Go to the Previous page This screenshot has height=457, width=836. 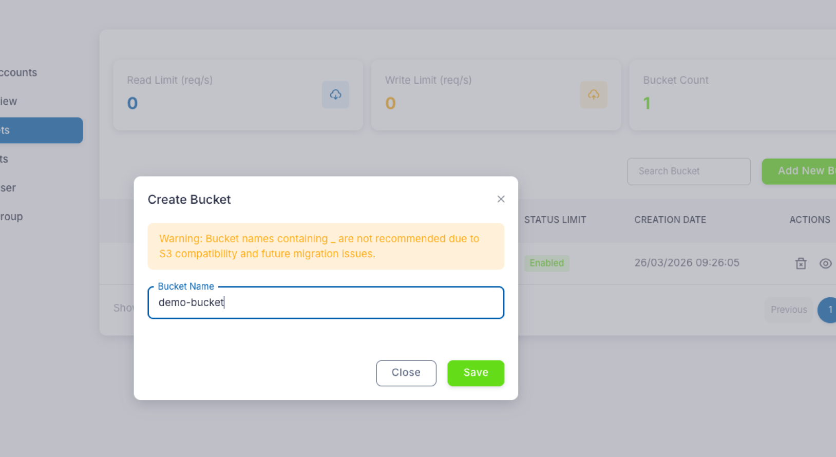click(x=789, y=310)
